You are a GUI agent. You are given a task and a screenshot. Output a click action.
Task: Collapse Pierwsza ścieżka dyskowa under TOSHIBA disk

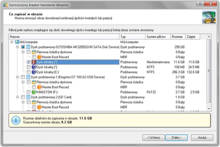[x=23, y=52]
